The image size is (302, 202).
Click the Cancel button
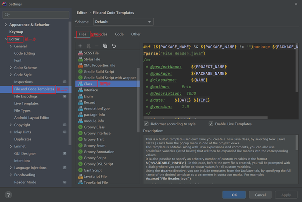[x=260, y=195]
